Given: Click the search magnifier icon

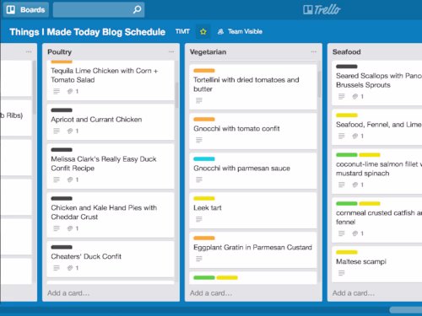Looking at the screenshot, I should click(x=137, y=10).
